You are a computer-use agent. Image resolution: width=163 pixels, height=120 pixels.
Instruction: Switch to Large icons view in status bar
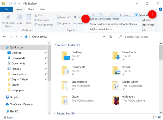[x=159, y=117]
